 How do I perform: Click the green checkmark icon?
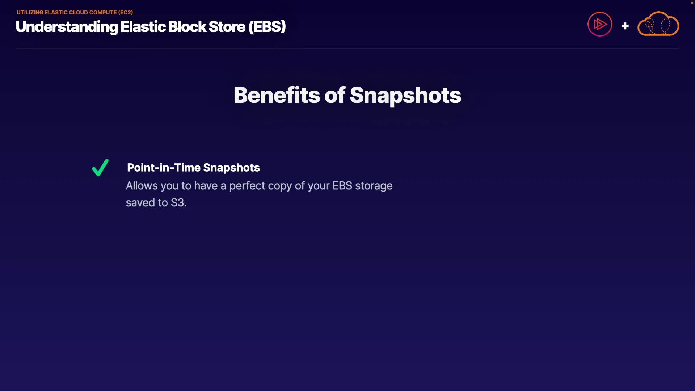[100, 168]
